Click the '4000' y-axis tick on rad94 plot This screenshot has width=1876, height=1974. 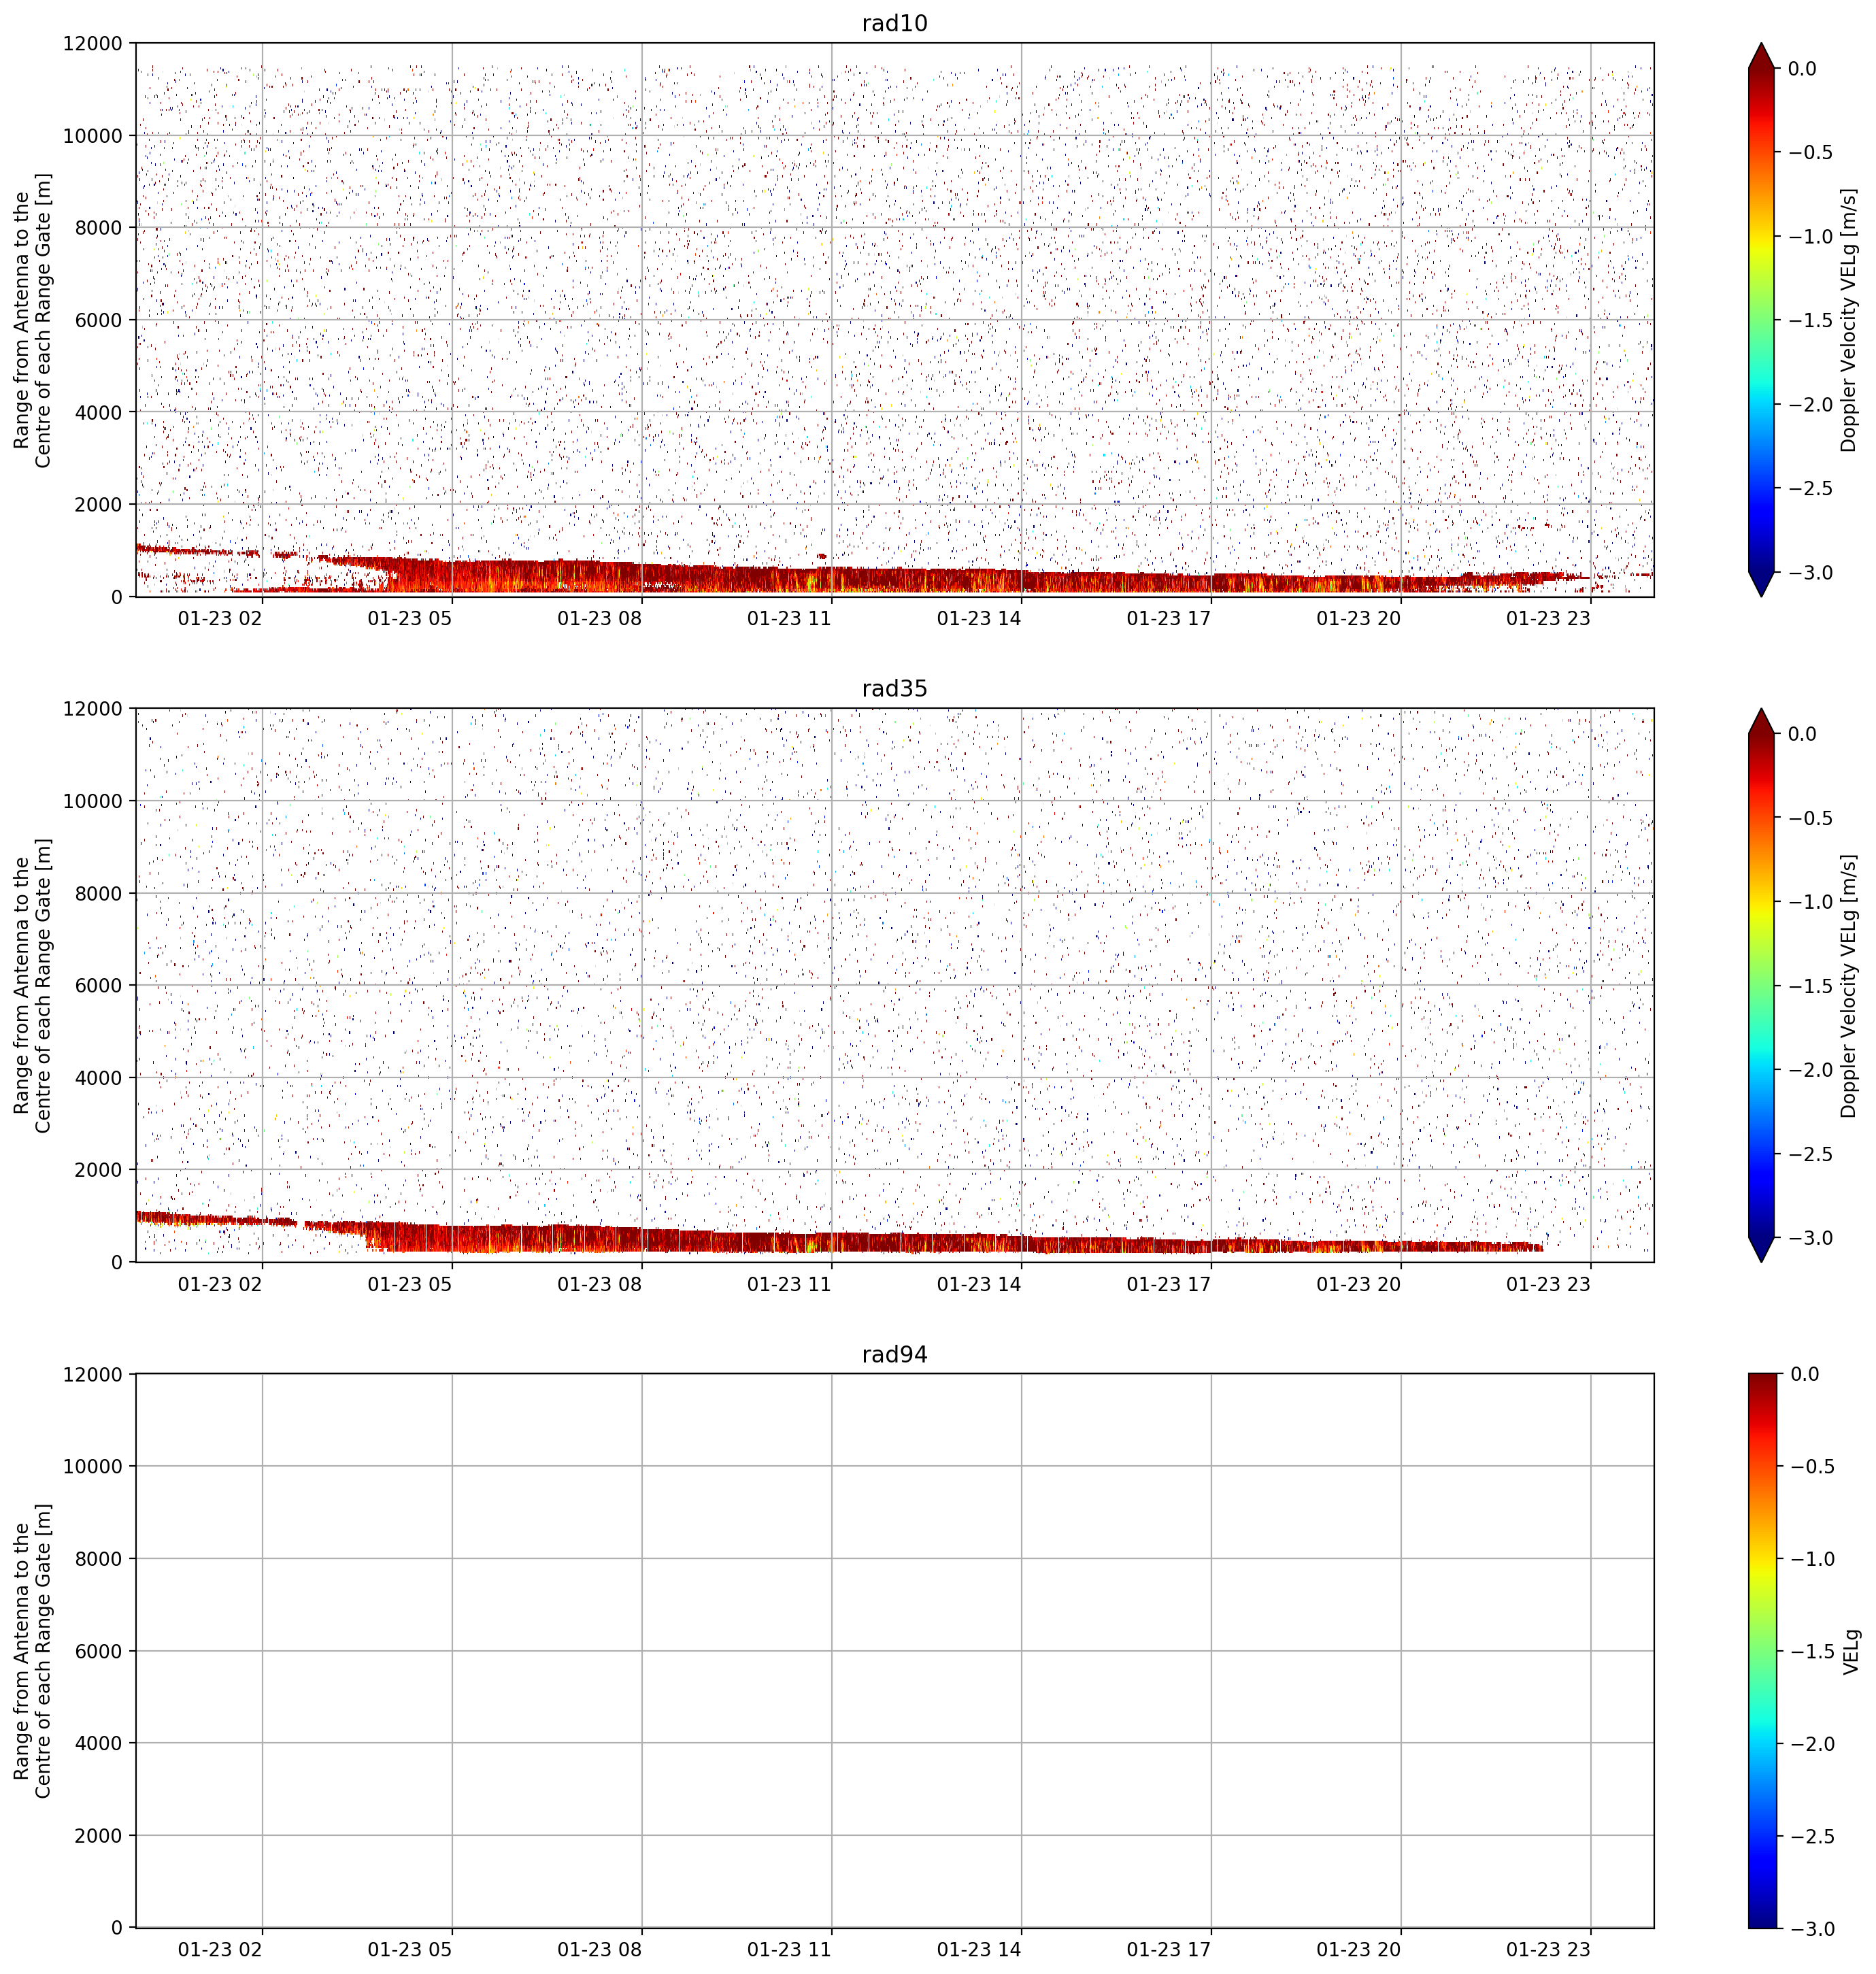(99, 1743)
